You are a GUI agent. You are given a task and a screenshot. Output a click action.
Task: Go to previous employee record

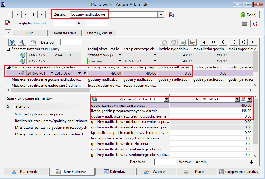[25, 15]
